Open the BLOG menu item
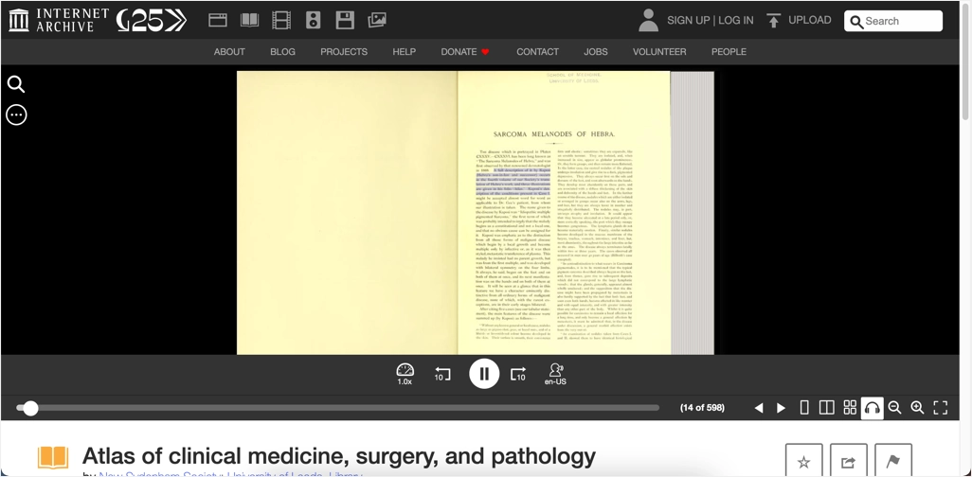 [282, 52]
